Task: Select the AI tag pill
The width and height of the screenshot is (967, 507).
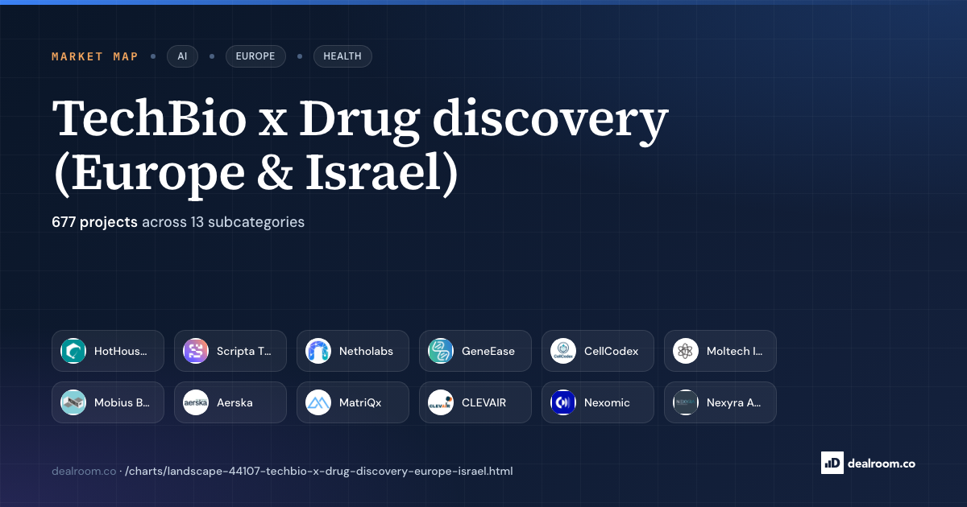Action: 182,56
